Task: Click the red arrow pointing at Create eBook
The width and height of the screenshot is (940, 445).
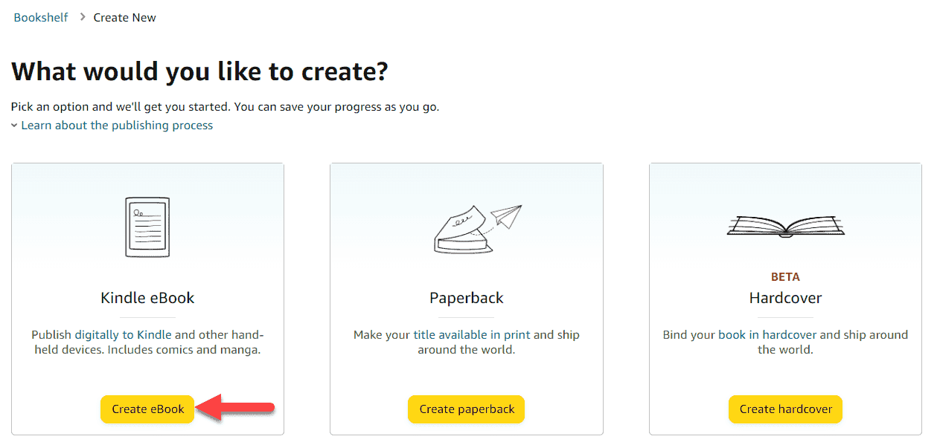Action: pos(236,408)
